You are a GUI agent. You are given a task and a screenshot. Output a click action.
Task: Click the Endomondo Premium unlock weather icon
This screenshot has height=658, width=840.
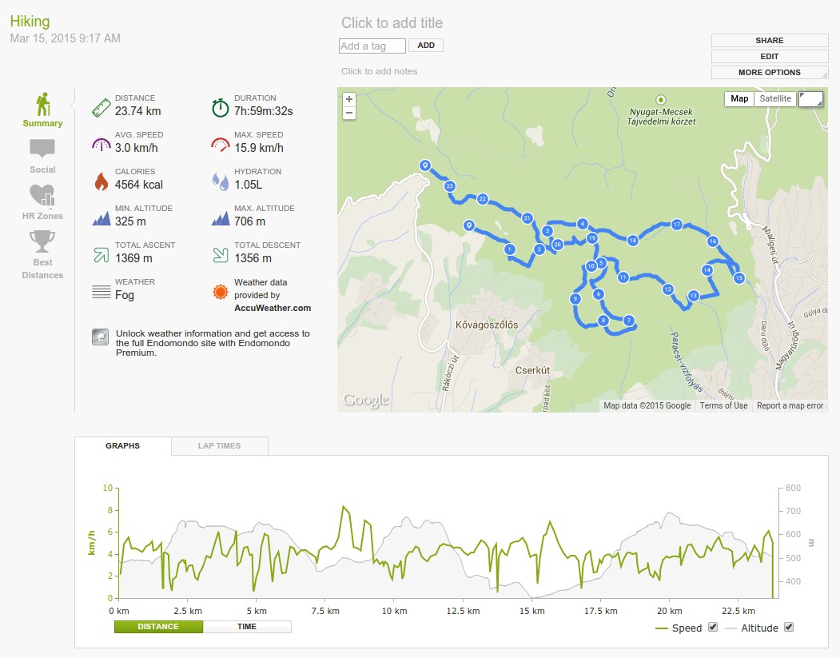[100, 337]
